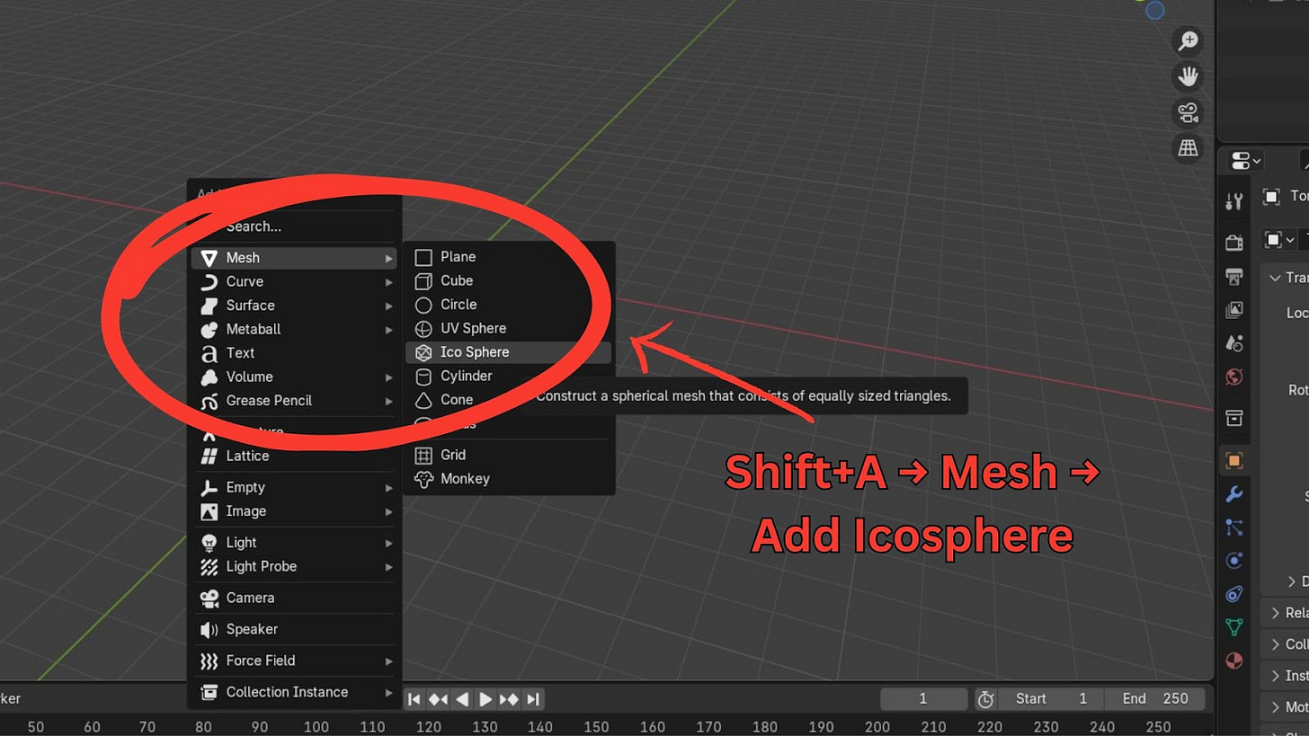Open the Scene properties tab

[x=1234, y=343]
